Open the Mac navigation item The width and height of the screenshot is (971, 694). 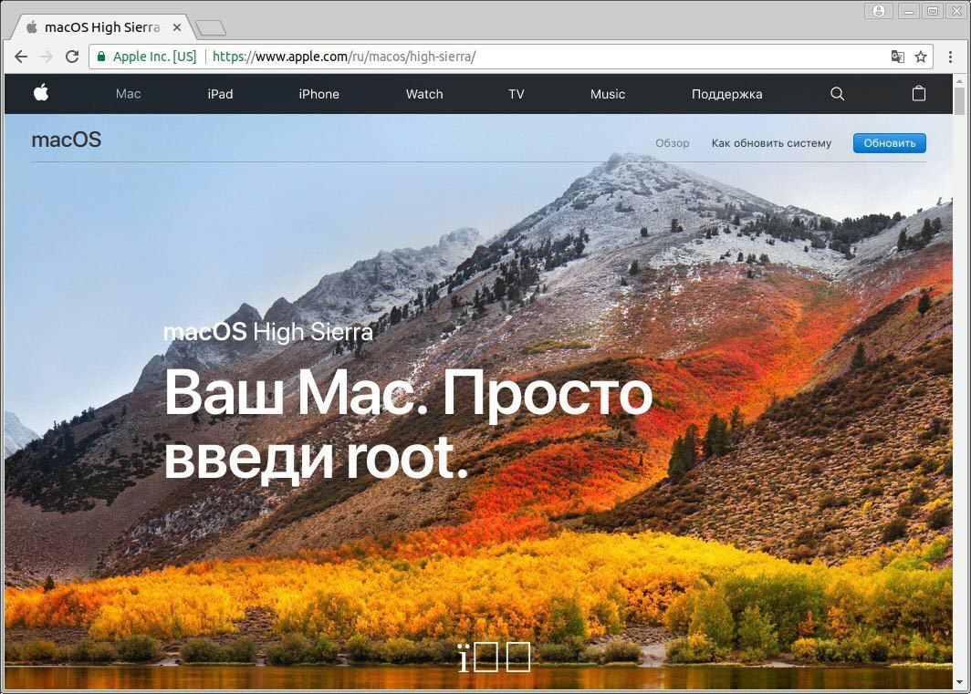click(128, 94)
